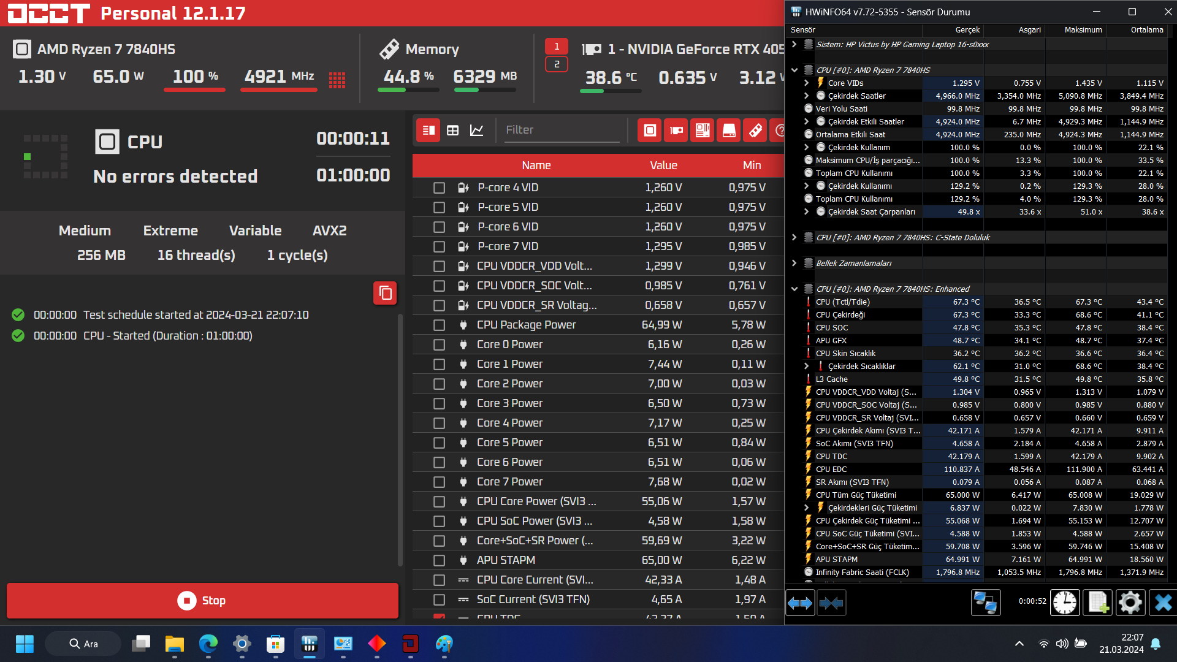The image size is (1177, 662).
Task: Expand the Bellek Zamanlamaları group
Action: tap(794, 263)
